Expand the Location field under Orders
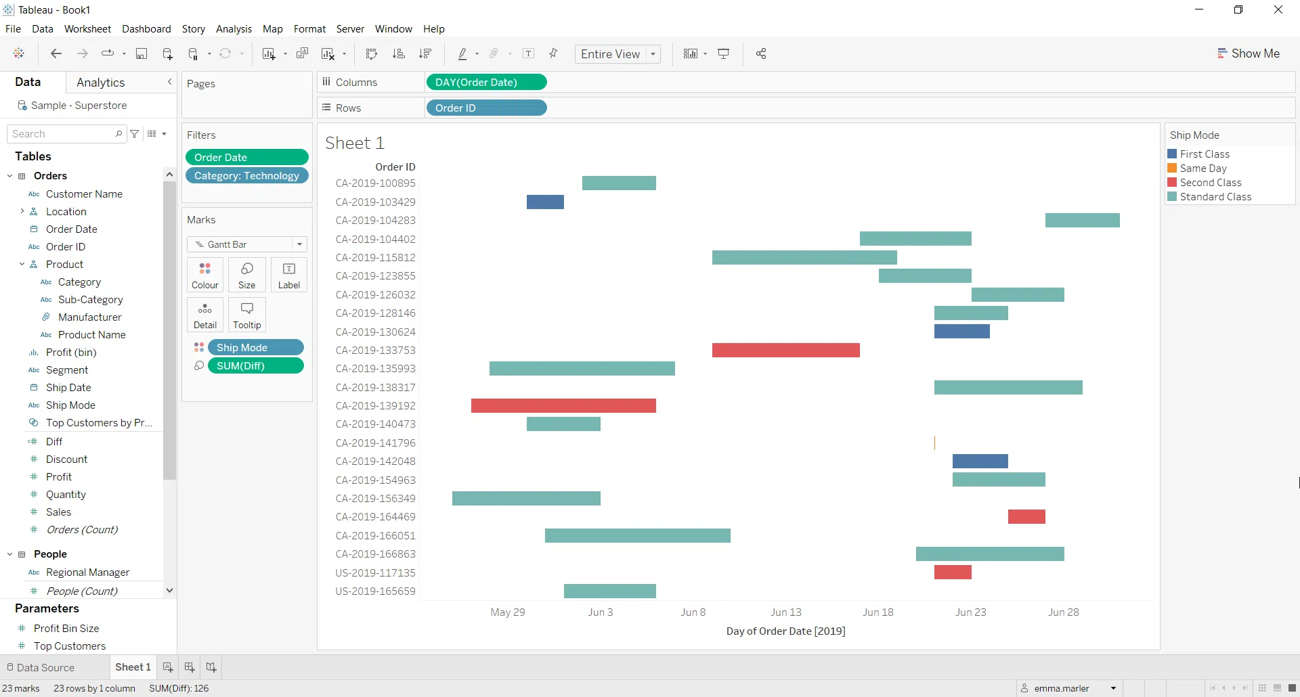The image size is (1300, 697). click(x=22, y=211)
